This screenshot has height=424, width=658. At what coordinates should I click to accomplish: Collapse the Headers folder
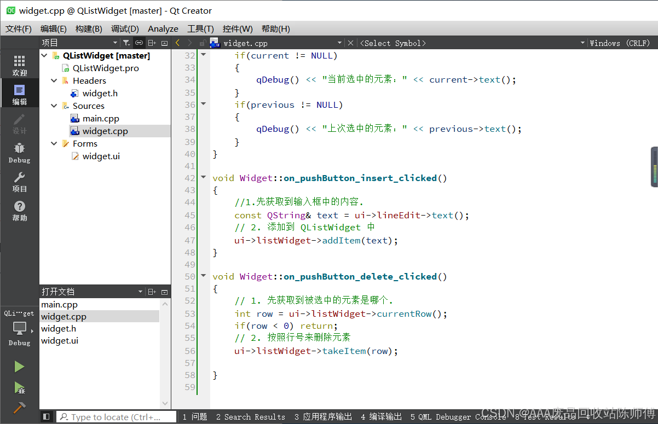pyautogui.click(x=54, y=80)
